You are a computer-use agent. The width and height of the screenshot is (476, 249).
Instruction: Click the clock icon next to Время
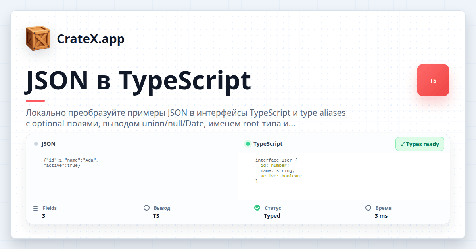pyautogui.click(x=368, y=207)
